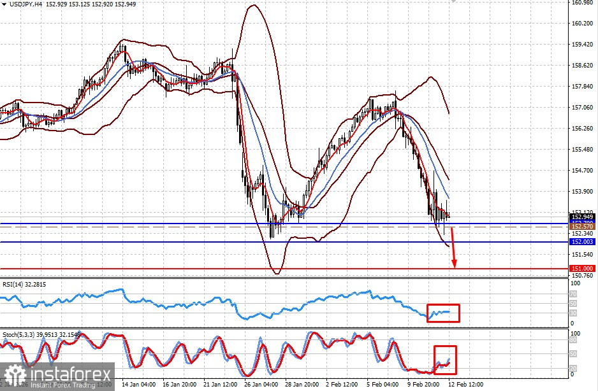Image resolution: width=598 pixels, height=391 pixels.
Task: Click the 151.540 price axis label
Action: point(582,254)
